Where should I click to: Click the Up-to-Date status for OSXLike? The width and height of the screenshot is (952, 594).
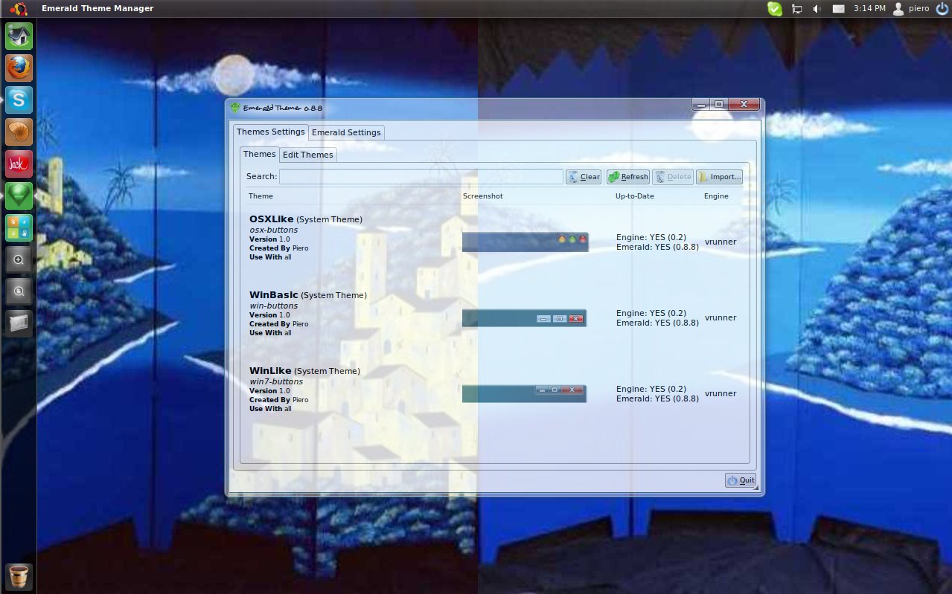[657, 242]
